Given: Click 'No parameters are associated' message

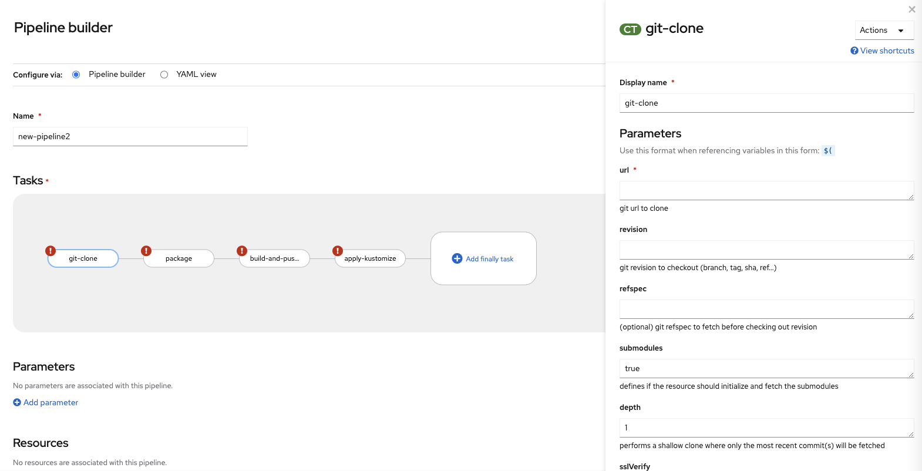Looking at the screenshot, I should (93, 386).
